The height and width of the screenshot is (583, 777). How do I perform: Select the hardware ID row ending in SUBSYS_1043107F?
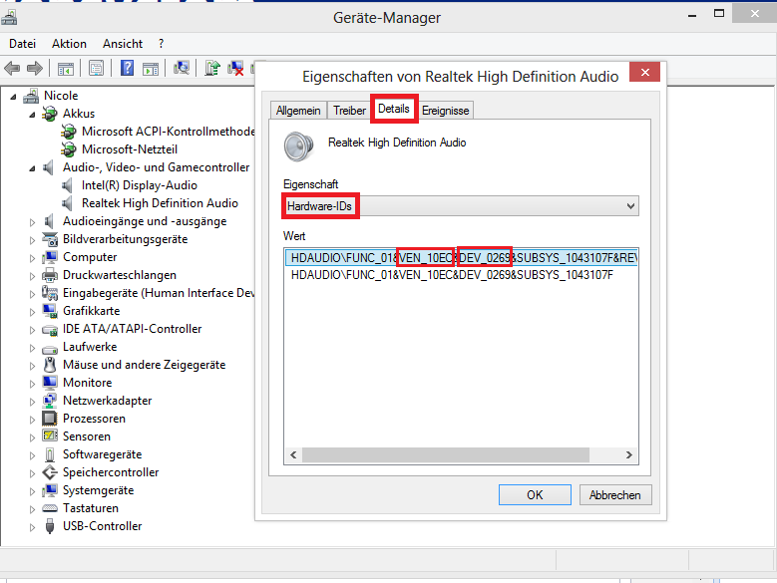click(462, 275)
